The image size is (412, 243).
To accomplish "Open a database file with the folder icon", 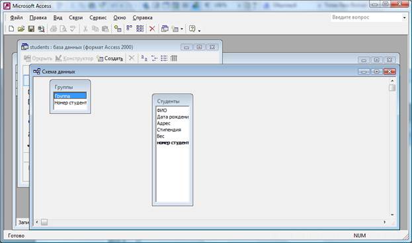I will (x=21, y=28).
